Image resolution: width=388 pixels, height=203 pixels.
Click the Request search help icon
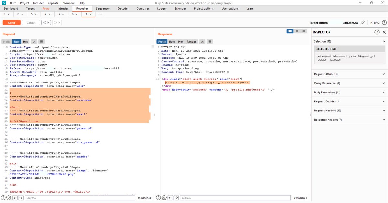click(3, 198)
